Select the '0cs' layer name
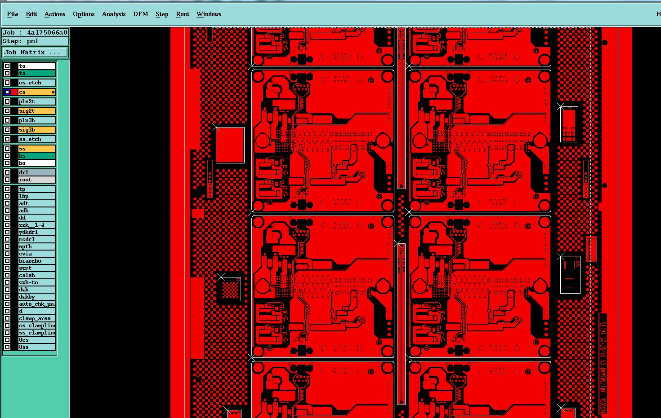The image size is (661, 418). [x=36, y=340]
